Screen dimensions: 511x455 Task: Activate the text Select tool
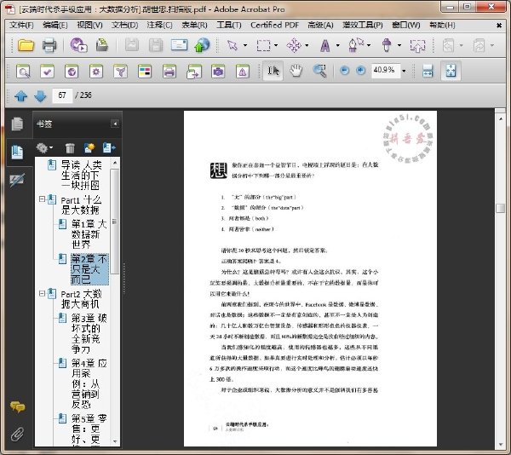[273, 71]
